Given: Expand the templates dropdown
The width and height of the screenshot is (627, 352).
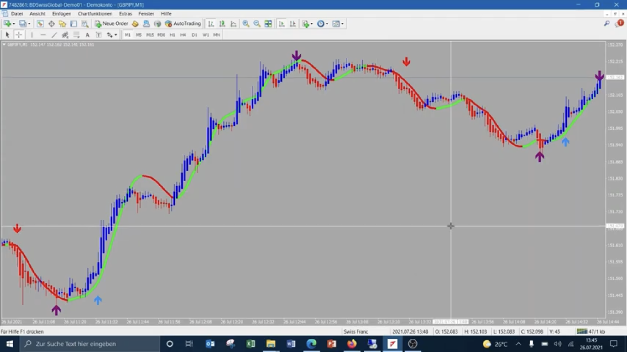Looking at the screenshot, I should (x=342, y=24).
